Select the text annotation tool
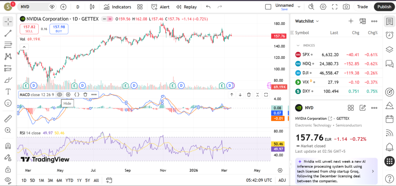Image resolution: width=396 pixels, height=186 pixels. pyautogui.click(x=8, y=91)
